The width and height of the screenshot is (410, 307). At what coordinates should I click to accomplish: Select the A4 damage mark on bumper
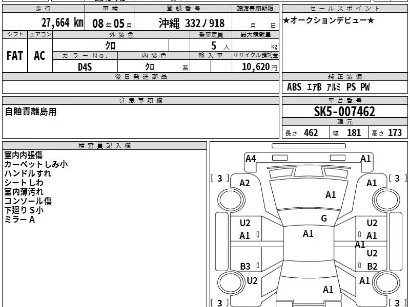(x=251, y=158)
